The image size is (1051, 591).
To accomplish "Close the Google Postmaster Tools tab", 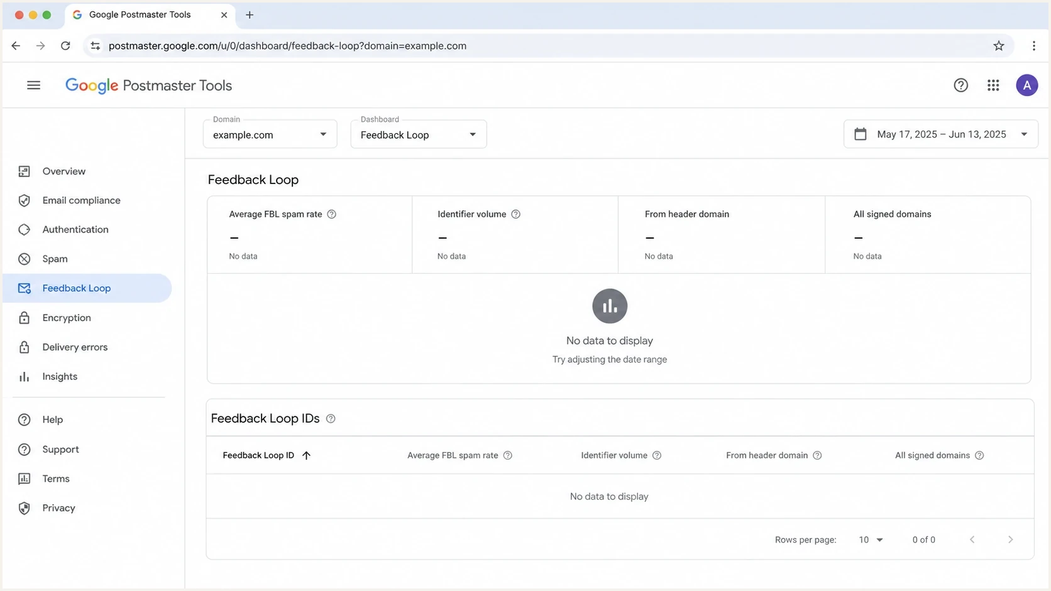I will pos(224,15).
